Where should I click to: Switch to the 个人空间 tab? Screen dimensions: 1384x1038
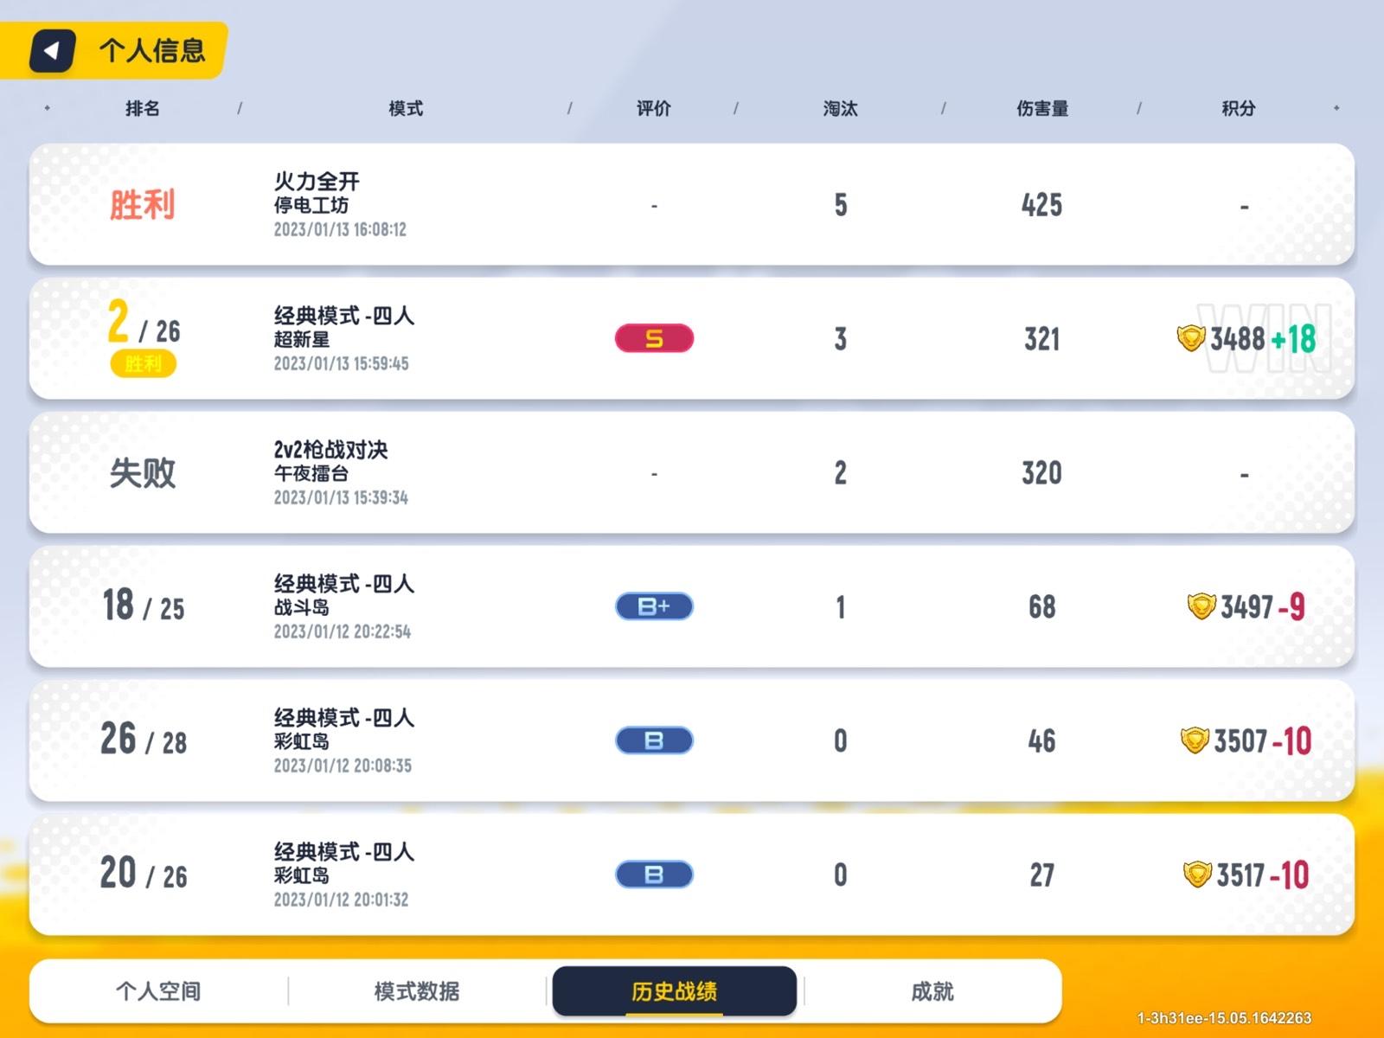[x=158, y=991]
